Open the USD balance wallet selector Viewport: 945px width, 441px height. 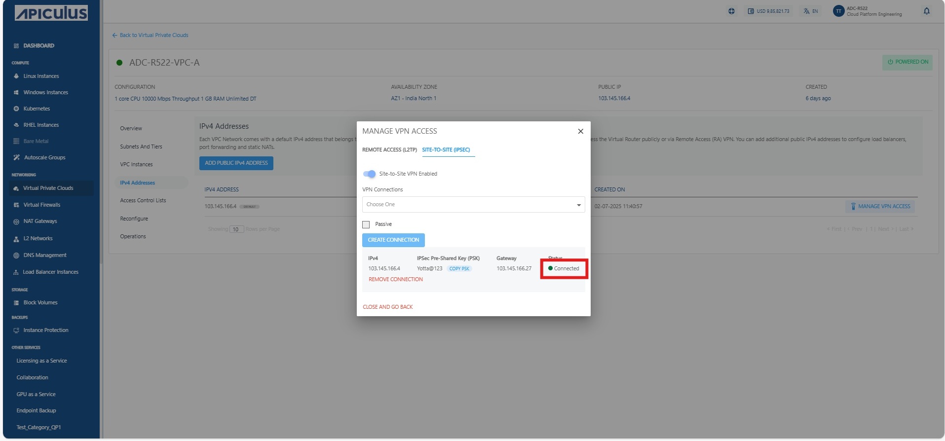click(768, 11)
